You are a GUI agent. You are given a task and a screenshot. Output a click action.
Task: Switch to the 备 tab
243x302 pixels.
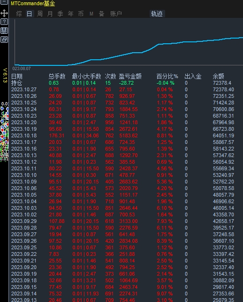click(x=101, y=14)
